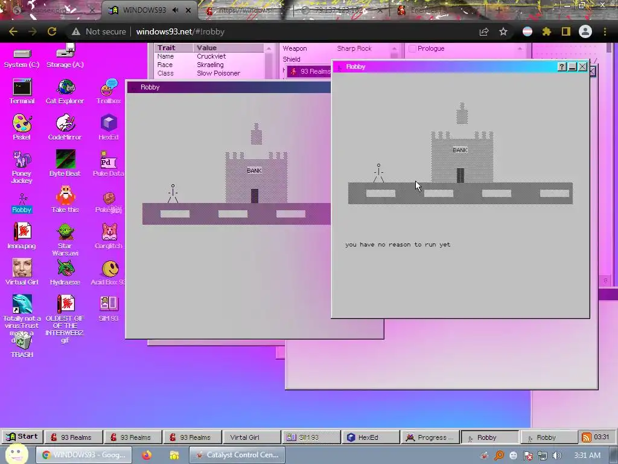Launch the Terminal desktop icon

22,92
